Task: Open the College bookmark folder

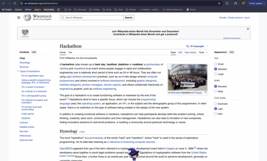Action: tap(94, 10)
